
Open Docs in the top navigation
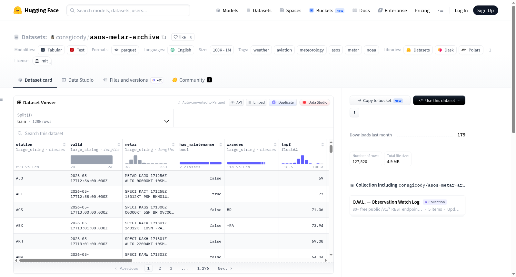pos(361,10)
